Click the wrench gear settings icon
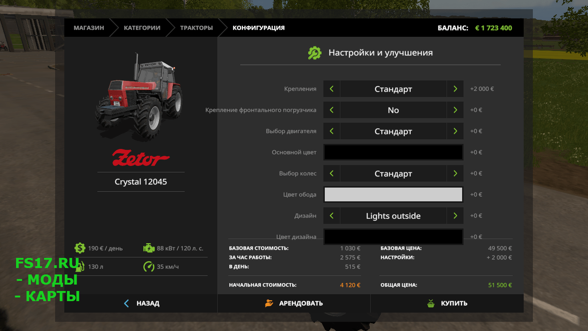This screenshot has width=588, height=331. [x=315, y=53]
